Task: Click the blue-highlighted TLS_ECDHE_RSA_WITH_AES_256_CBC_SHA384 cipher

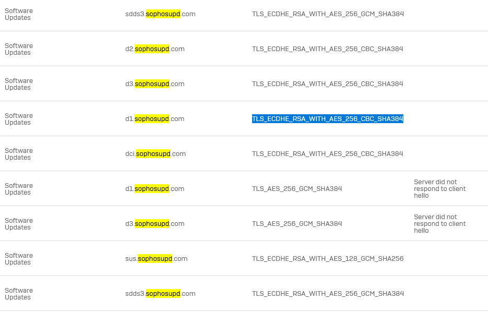Action: coord(327,119)
